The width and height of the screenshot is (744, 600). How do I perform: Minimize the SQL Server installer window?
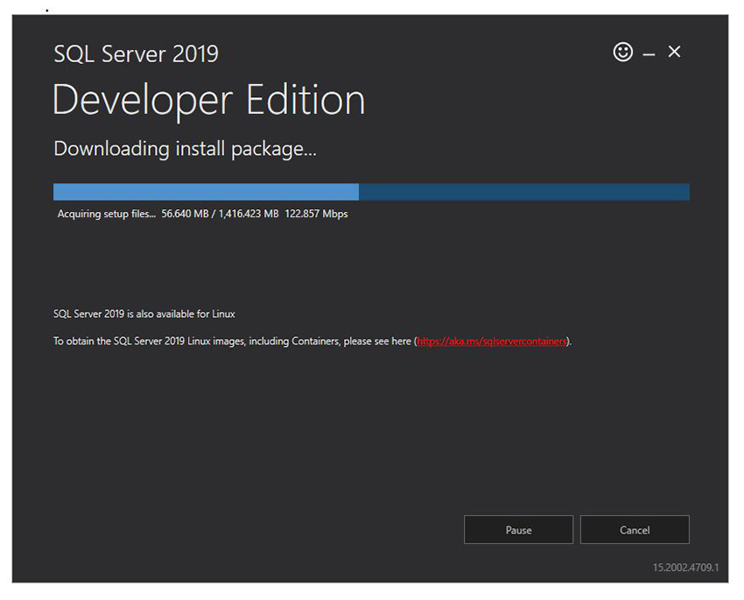(x=649, y=54)
